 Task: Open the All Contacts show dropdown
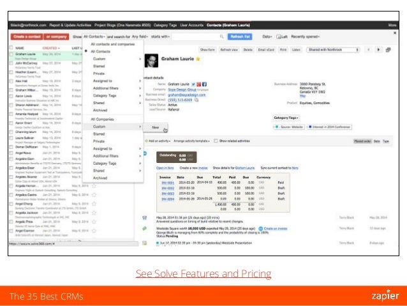tap(94, 36)
